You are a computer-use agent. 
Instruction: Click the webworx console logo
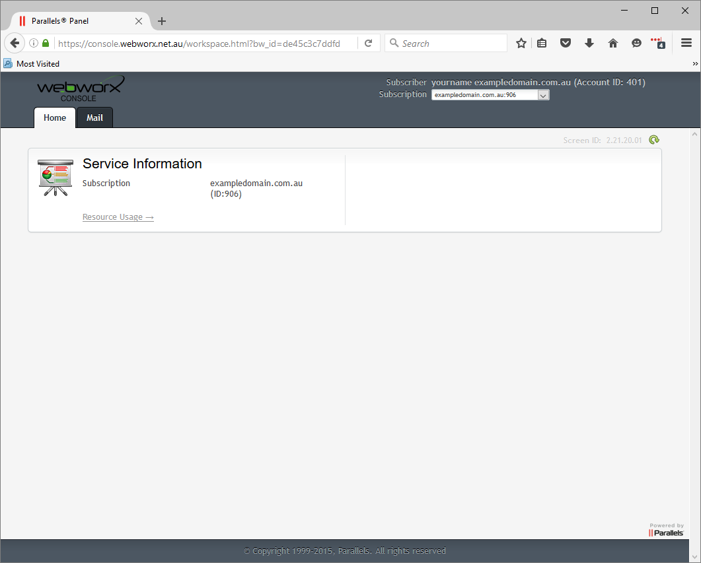point(80,88)
